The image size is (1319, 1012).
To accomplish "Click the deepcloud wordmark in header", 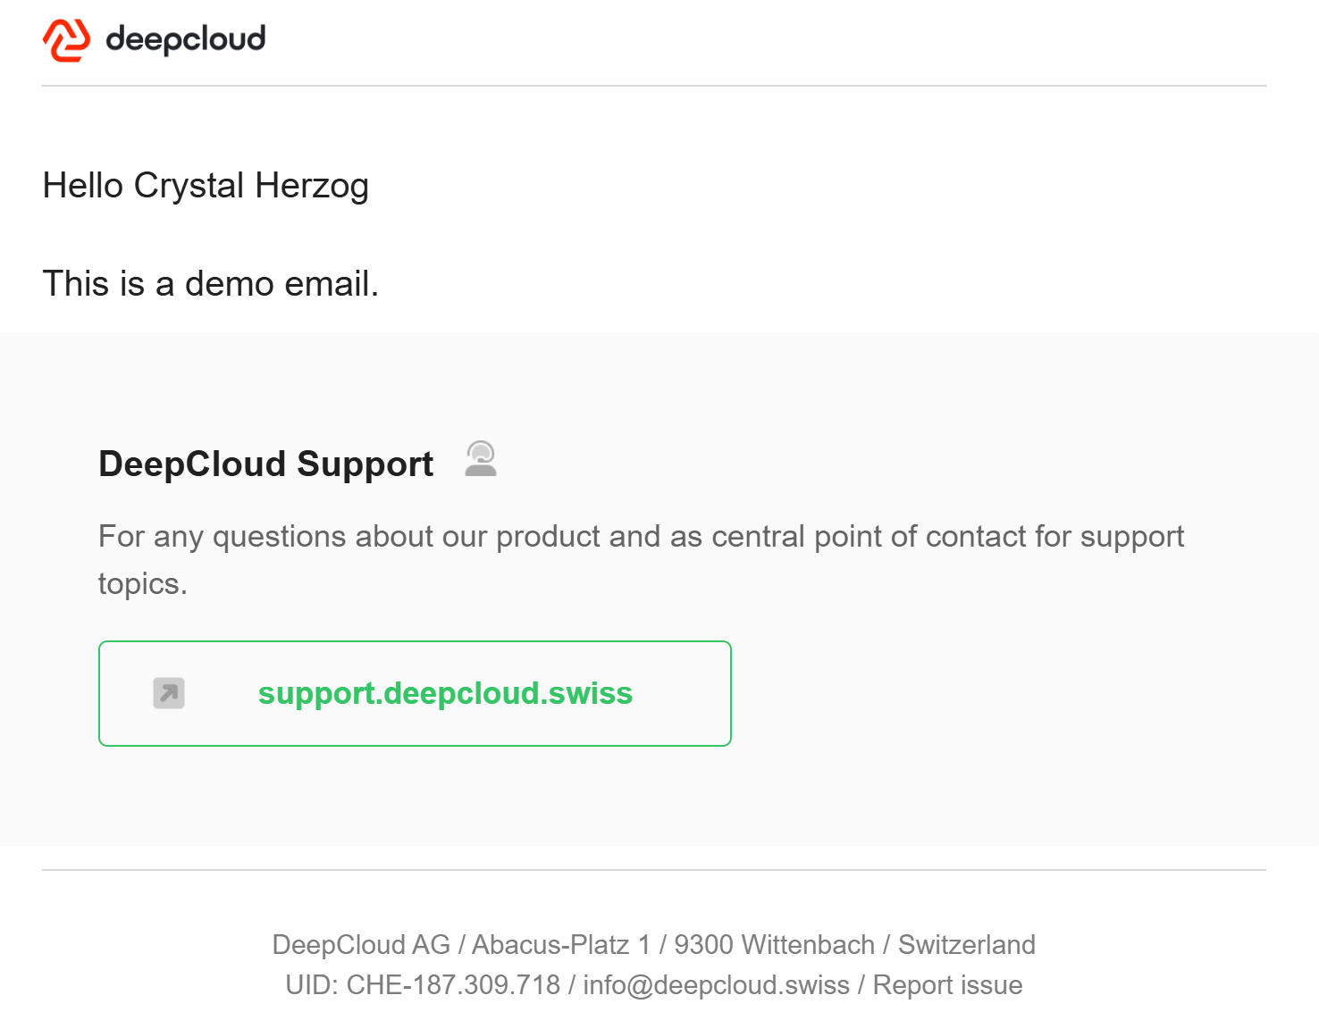I will point(186,39).
